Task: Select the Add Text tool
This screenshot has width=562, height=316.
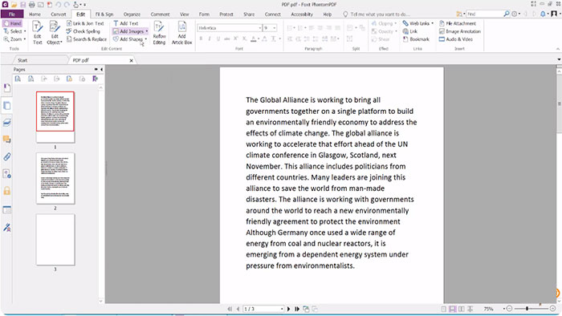Action: [x=126, y=23]
